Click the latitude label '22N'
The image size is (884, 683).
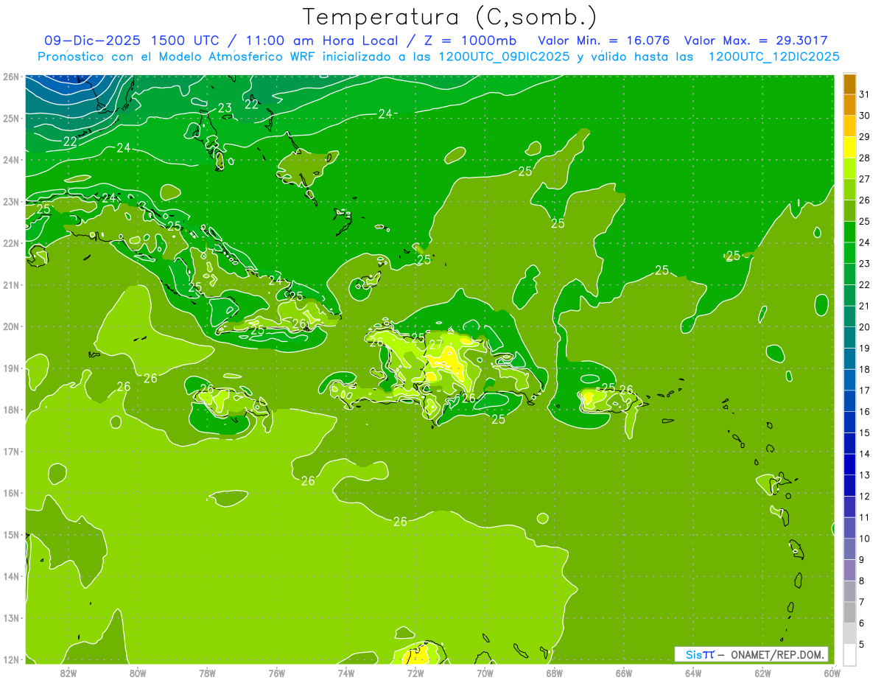10,243
